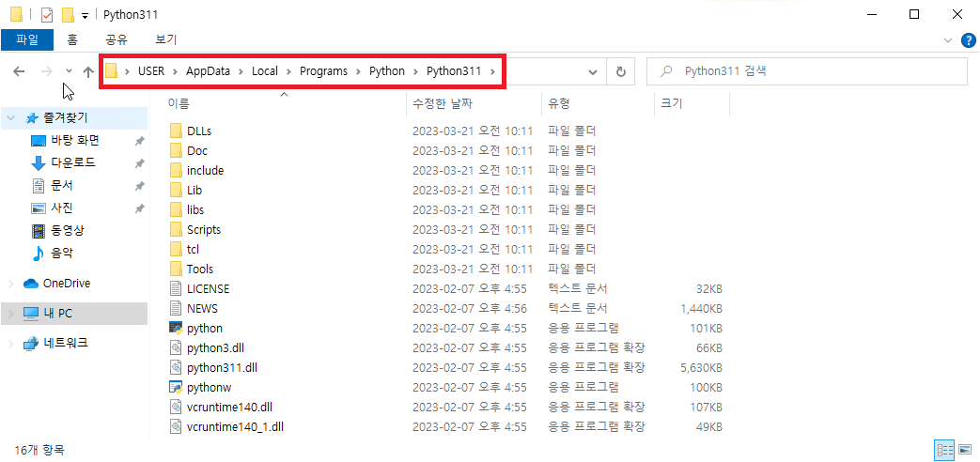Go up one folder level
The width and height of the screenshot is (980, 462).
pos(88,71)
